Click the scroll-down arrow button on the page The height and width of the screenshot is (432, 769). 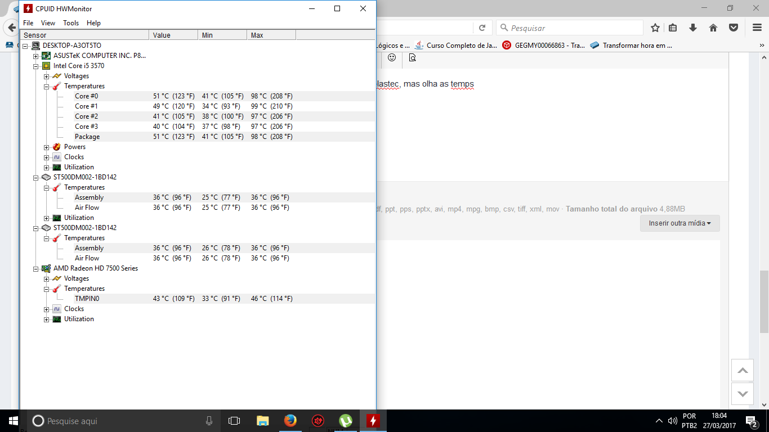coord(743,394)
